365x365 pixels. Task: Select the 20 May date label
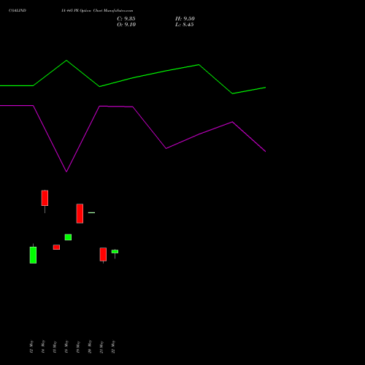(90, 347)
